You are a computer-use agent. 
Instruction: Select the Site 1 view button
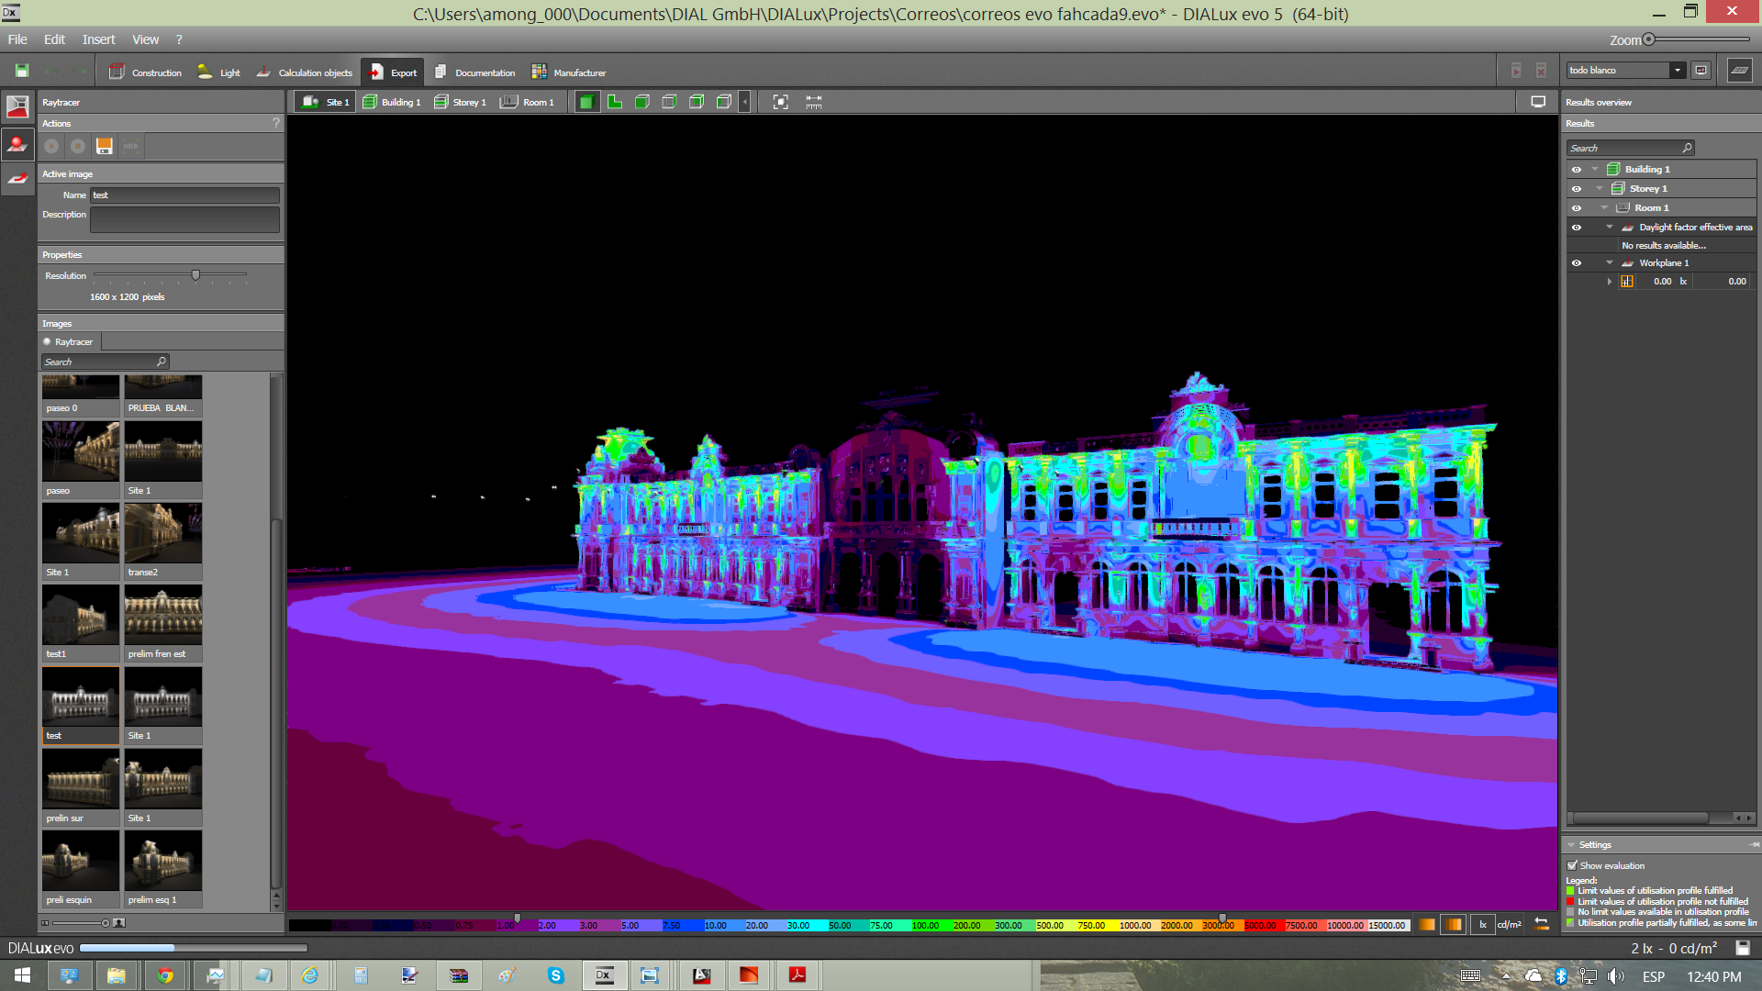[x=325, y=102]
